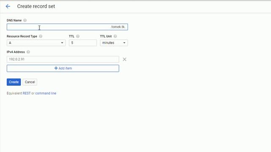The image size is (271, 152).
Task: Open the TTL Unit minutes dropdown
Action: [114, 43]
